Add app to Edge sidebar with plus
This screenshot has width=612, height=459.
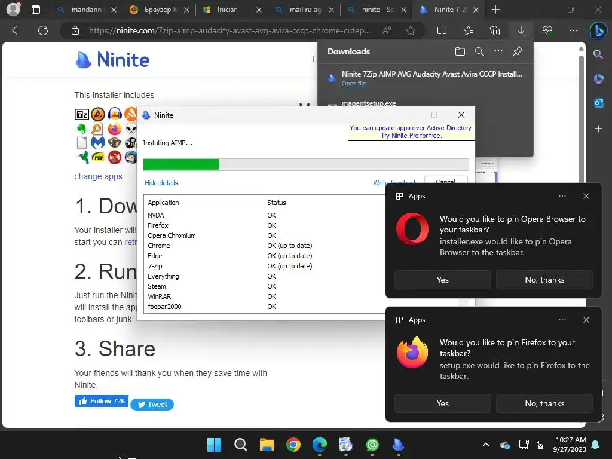pyautogui.click(x=598, y=129)
